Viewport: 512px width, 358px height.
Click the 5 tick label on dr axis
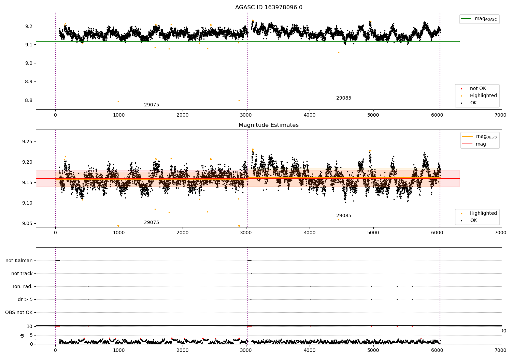31,335
